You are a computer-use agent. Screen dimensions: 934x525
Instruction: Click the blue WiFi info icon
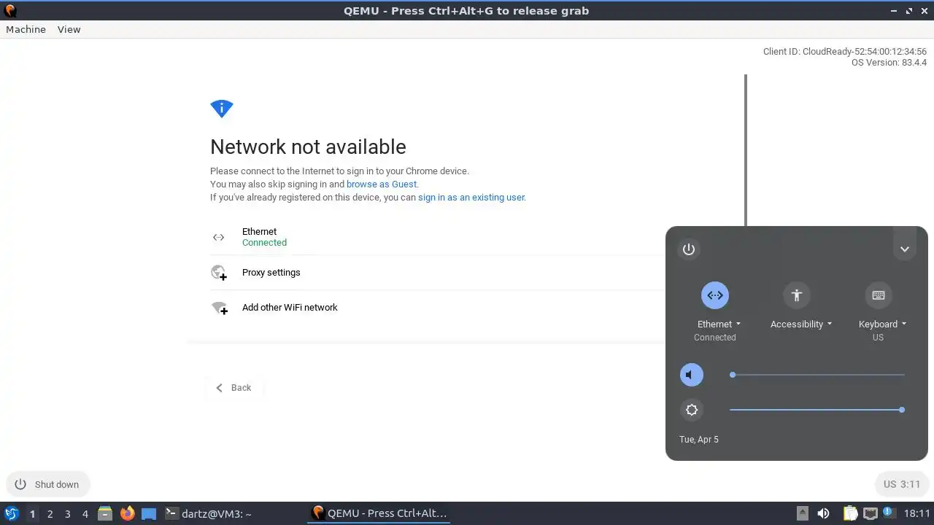[221, 109]
